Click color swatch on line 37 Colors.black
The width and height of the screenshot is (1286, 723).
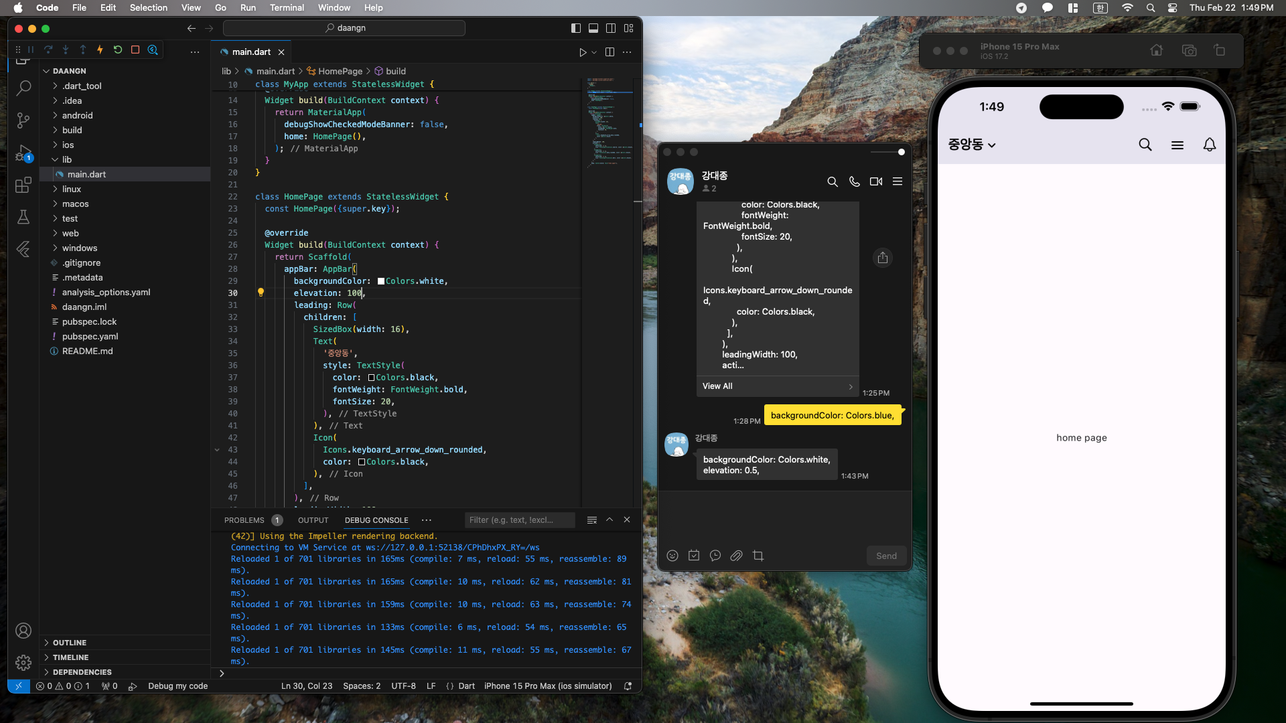(371, 378)
